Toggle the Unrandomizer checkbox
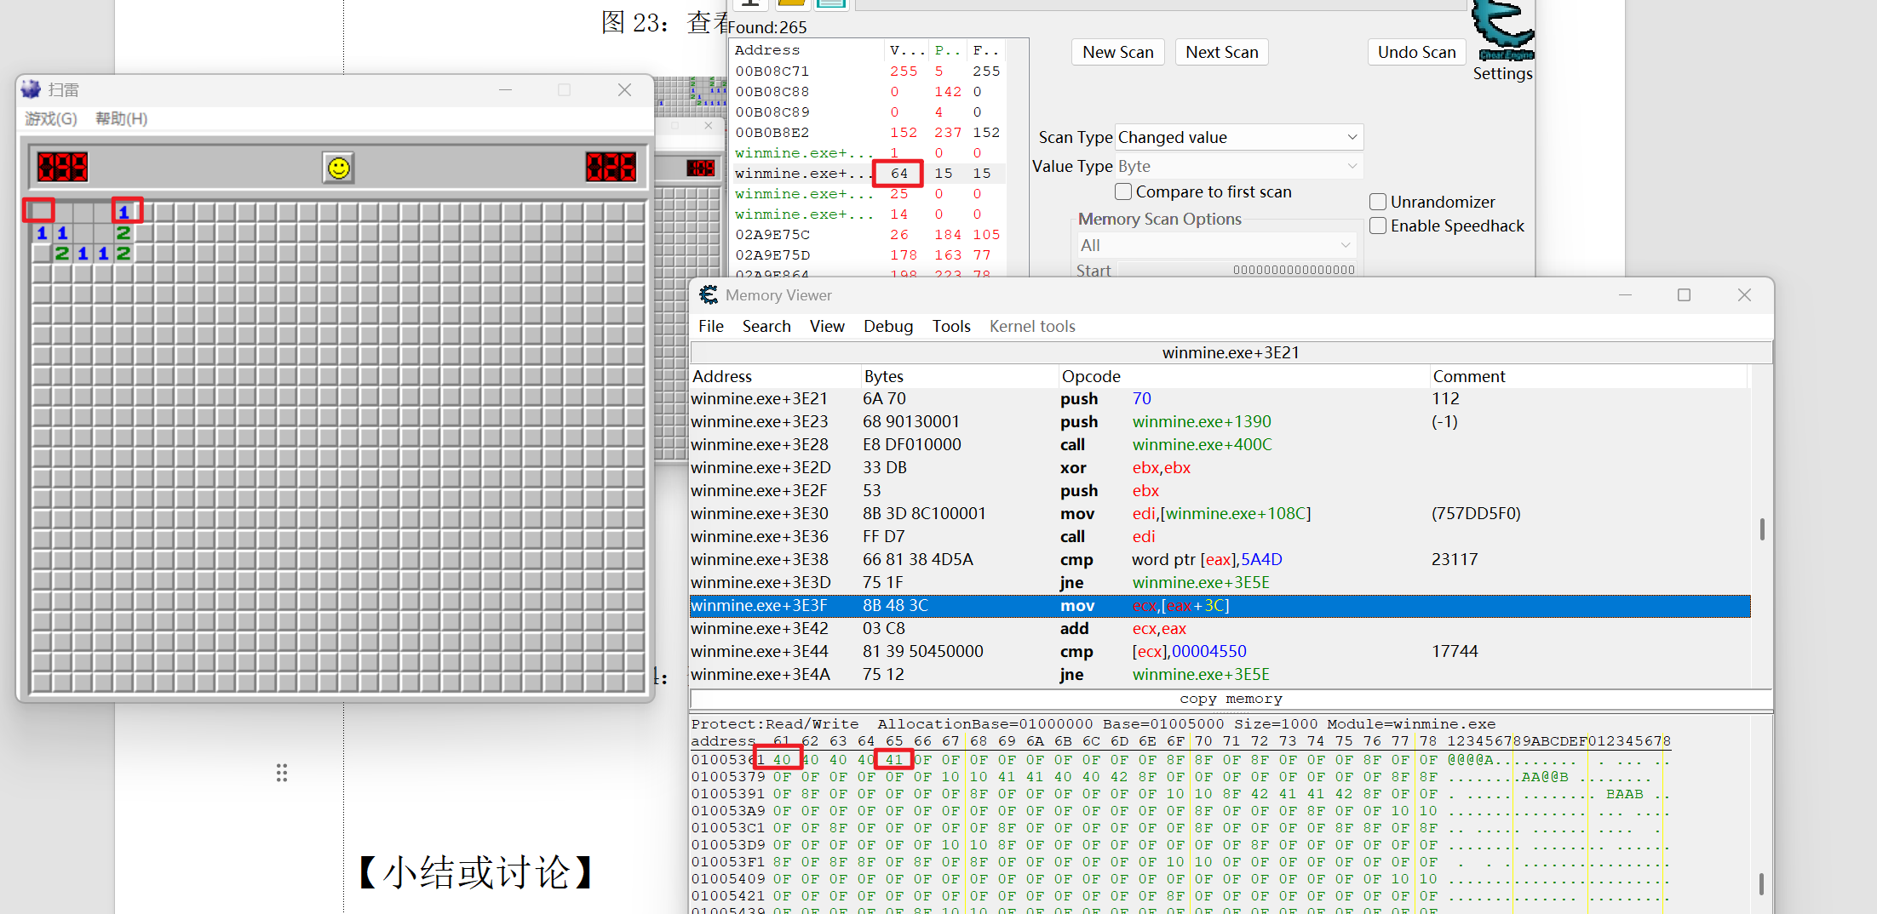The width and height of the screenshot is (1877, 914). pos(1378,202)
